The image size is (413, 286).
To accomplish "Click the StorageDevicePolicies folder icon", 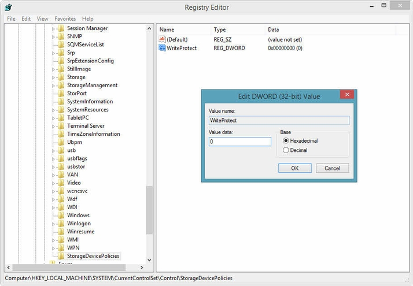I will coord(61,256).
